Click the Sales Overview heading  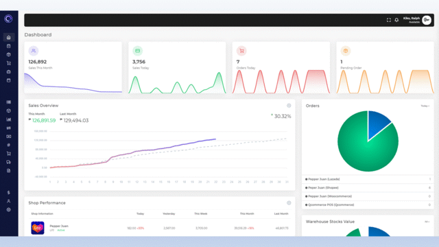43,106
